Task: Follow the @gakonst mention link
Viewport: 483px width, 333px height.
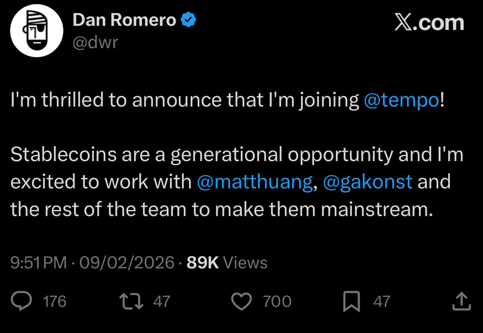Action: click(x=368, y=182)
